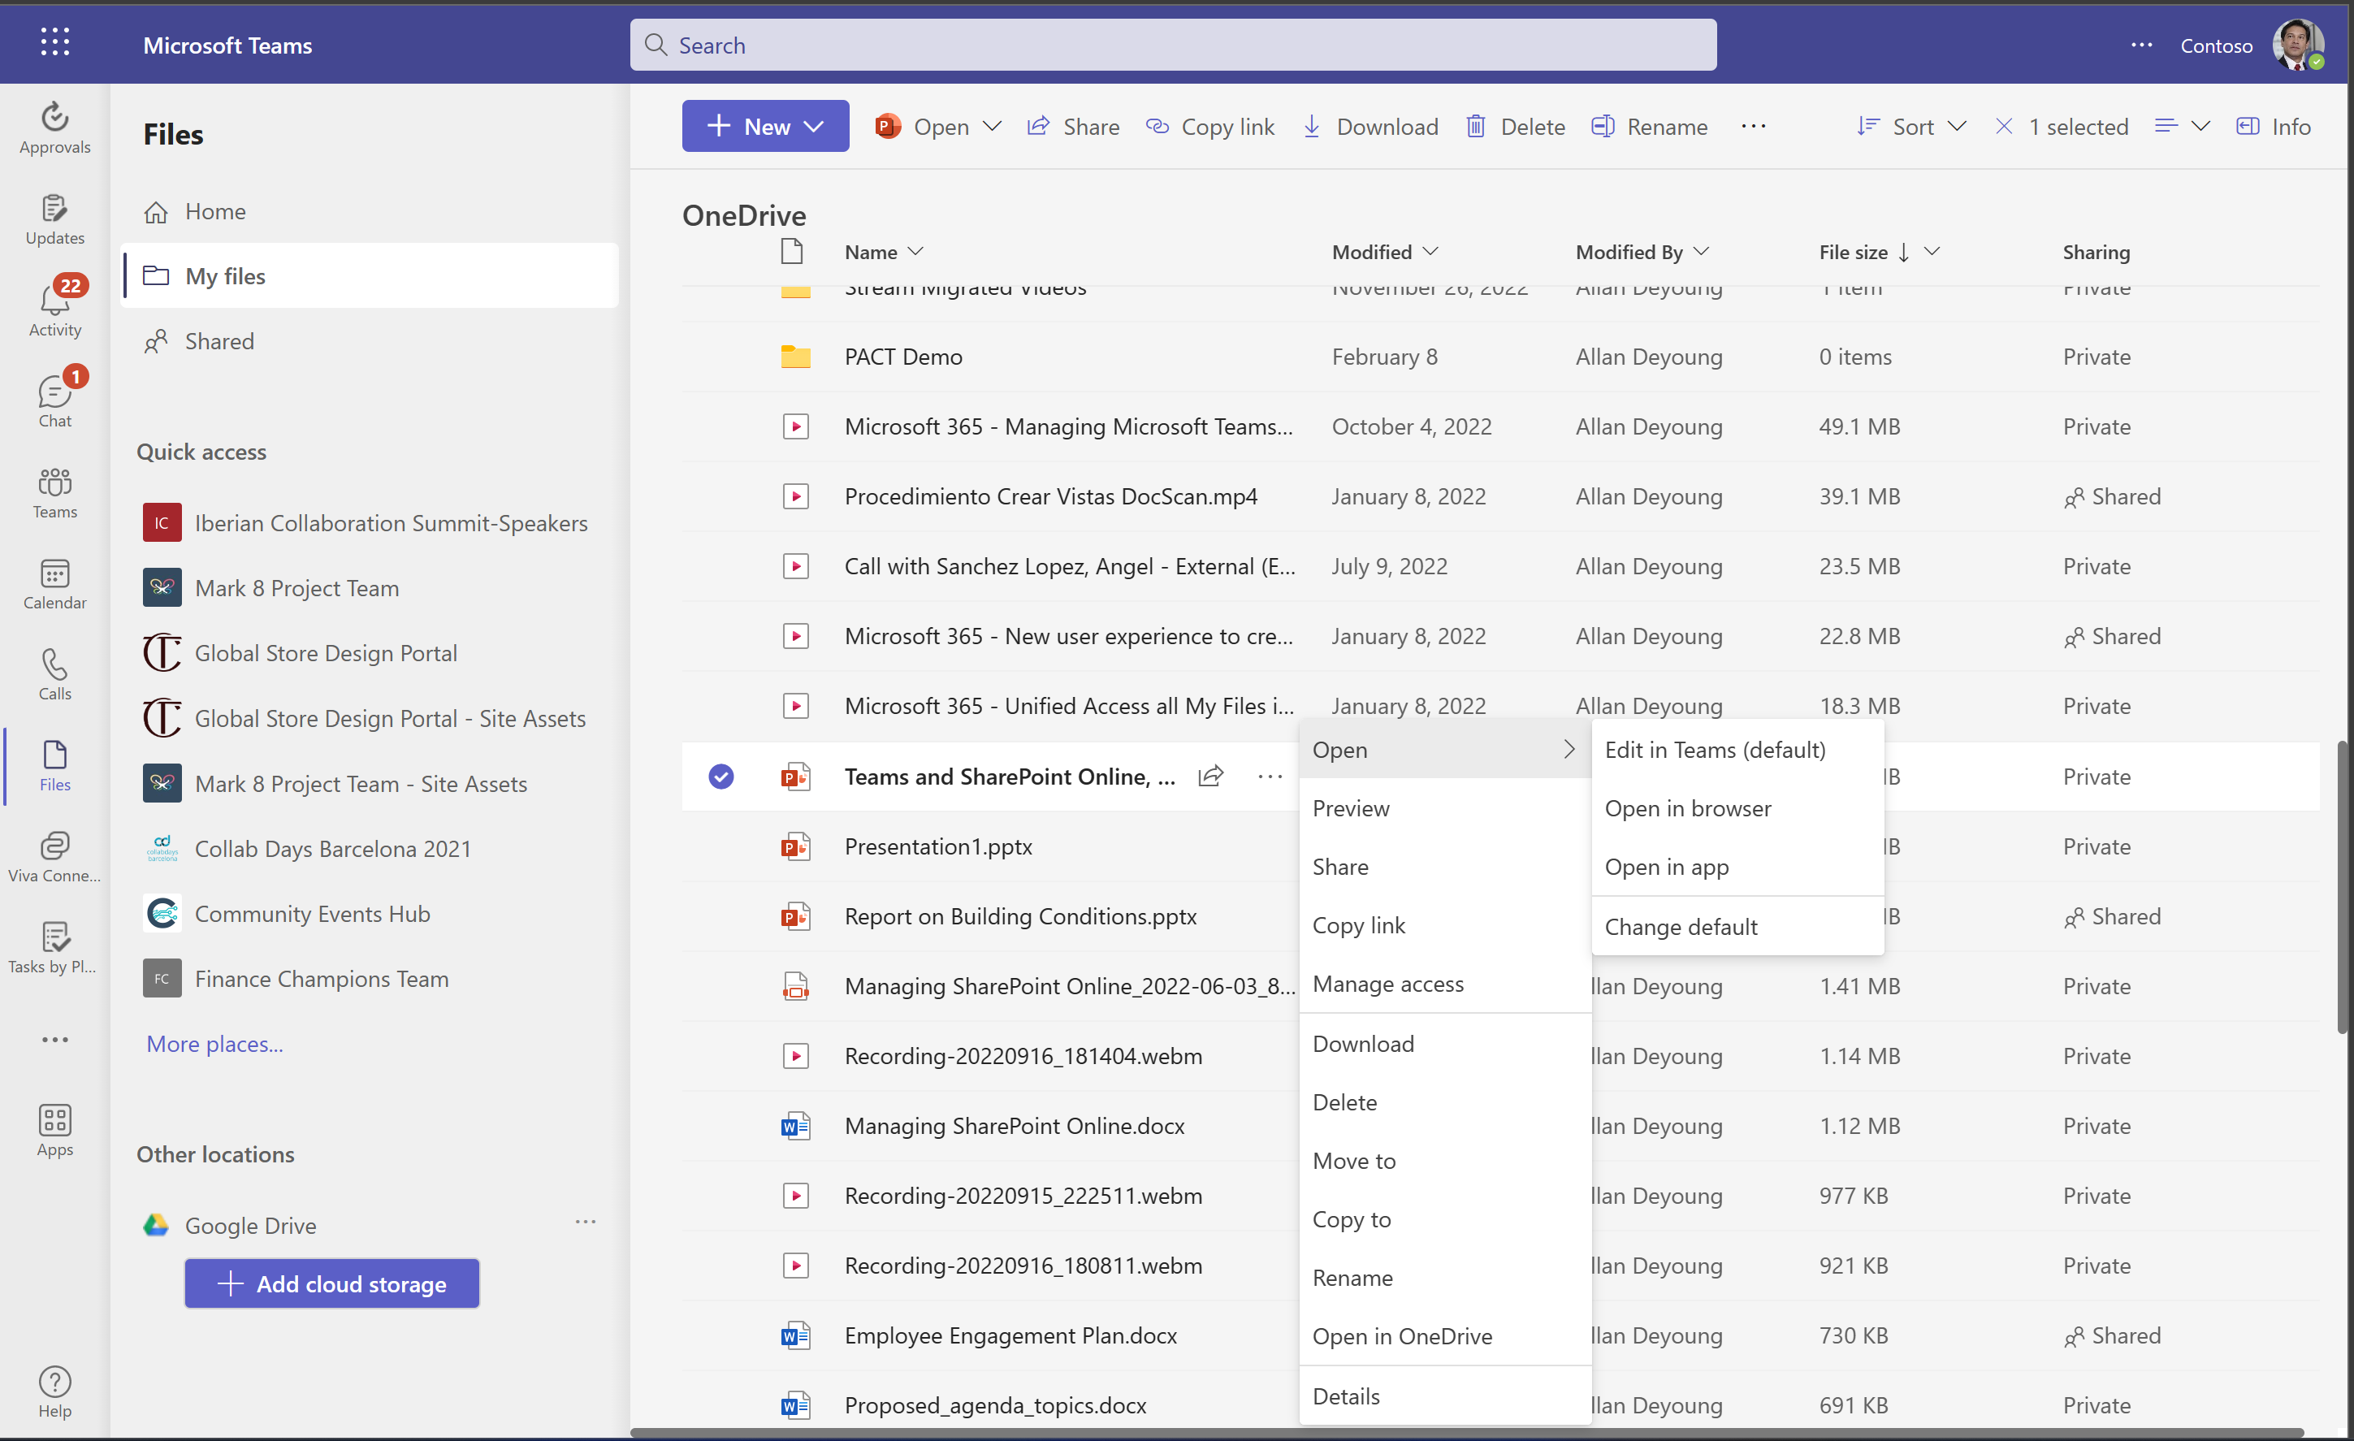Click in the Search box
Viewport: 2354px width, 1441px height.
tap(1172, 45)
